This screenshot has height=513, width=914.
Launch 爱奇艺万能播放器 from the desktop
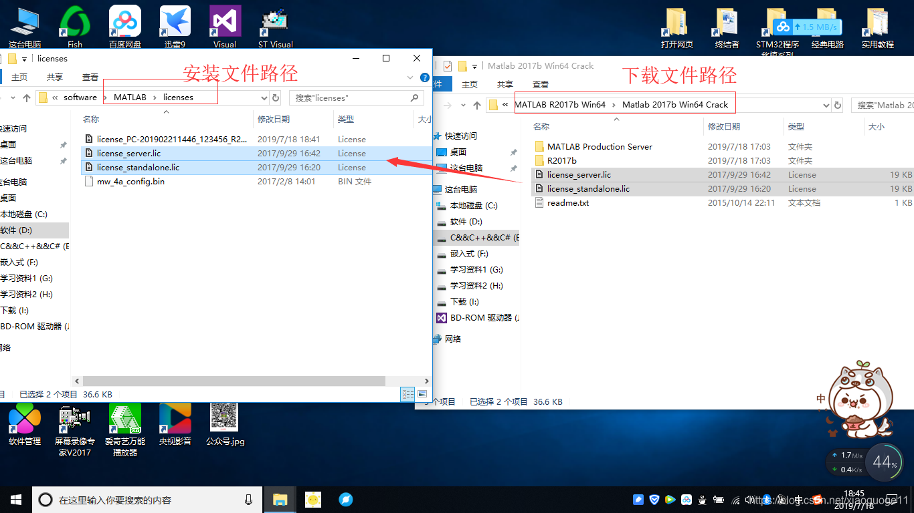[125, 431]
